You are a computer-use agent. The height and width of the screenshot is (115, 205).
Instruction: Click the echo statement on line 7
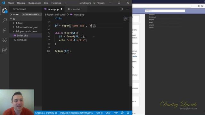click(x=73, y=40)
